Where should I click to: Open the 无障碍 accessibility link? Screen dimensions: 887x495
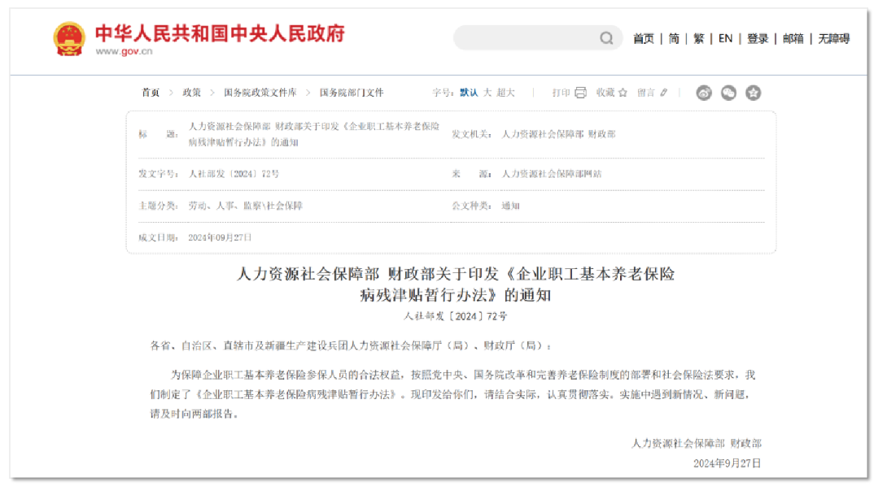tap(832, 38)
